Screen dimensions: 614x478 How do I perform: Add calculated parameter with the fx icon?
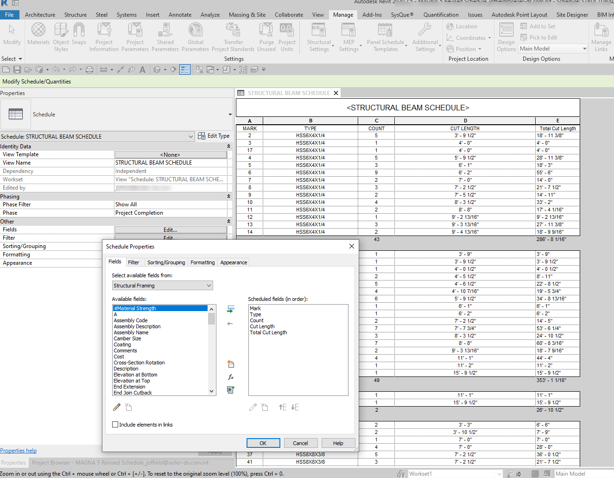pos(230,377)
